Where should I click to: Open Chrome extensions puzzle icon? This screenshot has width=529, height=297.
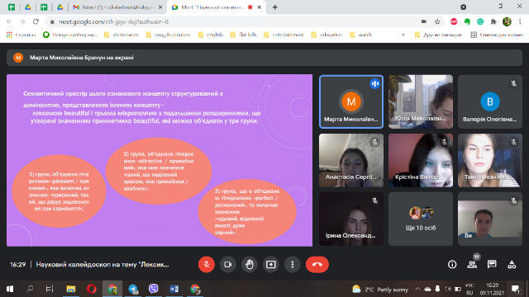click(x=493, y=22)
